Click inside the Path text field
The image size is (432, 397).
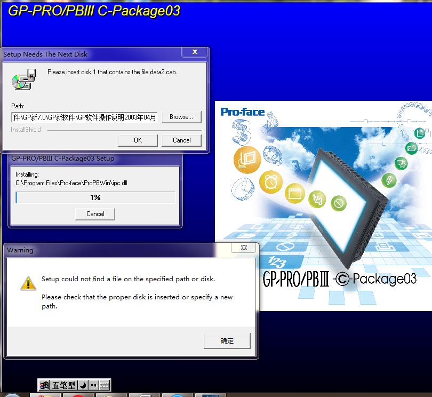pos(84,117)
